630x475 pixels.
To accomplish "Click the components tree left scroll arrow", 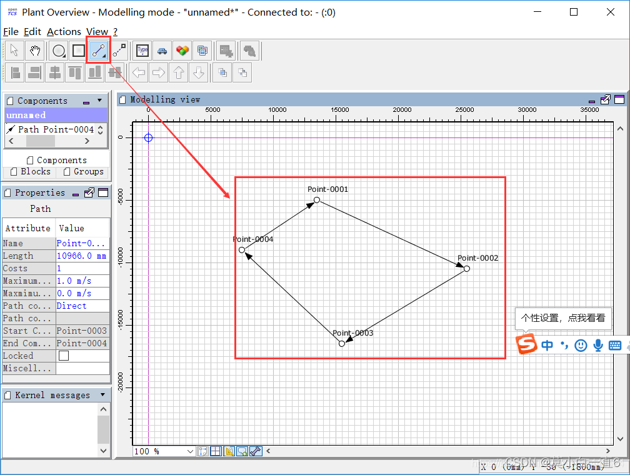I will click(11, 141).
